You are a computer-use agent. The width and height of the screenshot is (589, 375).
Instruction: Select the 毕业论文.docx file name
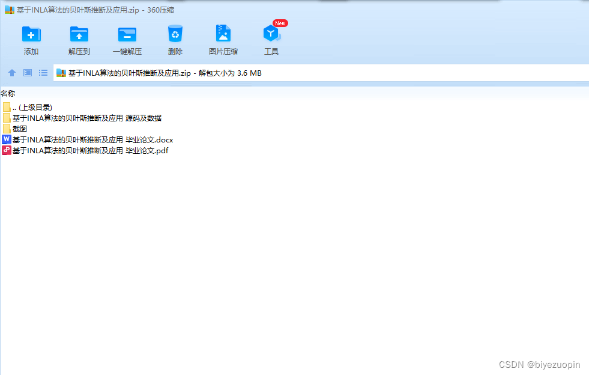click(93, 139)
